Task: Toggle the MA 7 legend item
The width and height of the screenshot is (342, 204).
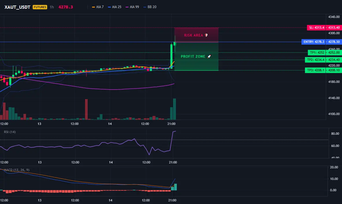Action: tap(98, 7)
